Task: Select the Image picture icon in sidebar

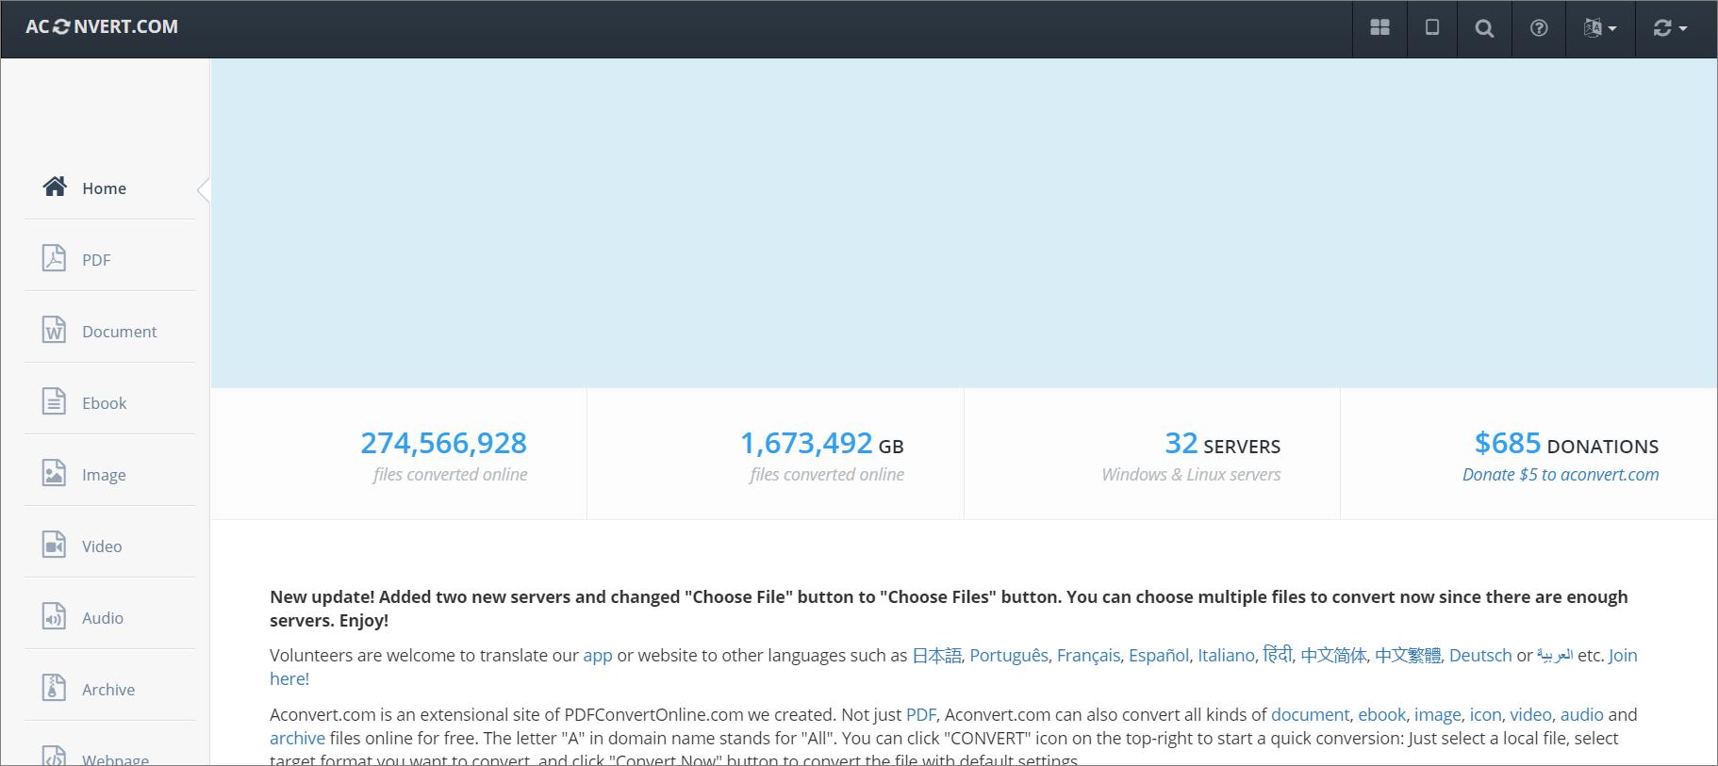Action: 54,473
